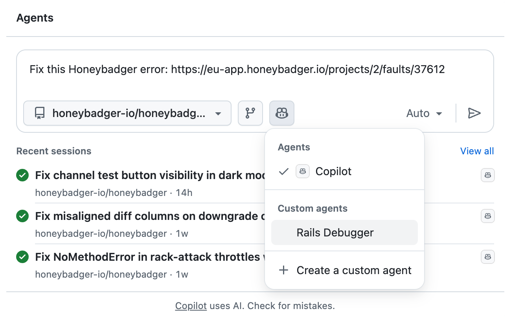
Task: Click the Copilot badge next to Copilot agent
Action: click(302, 171)
